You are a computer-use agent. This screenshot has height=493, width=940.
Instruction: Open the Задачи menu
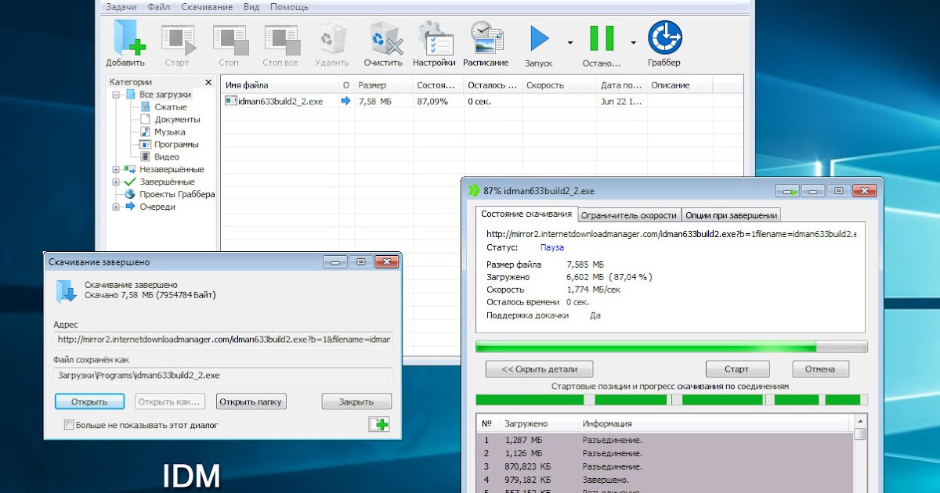click(x=121, y=7)
